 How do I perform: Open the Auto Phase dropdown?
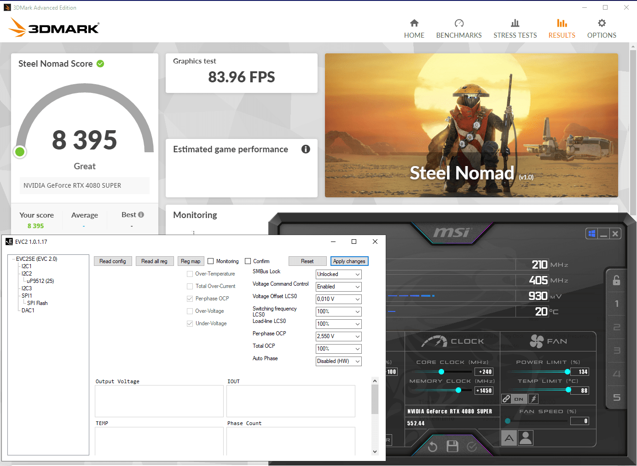pos(339,361)
